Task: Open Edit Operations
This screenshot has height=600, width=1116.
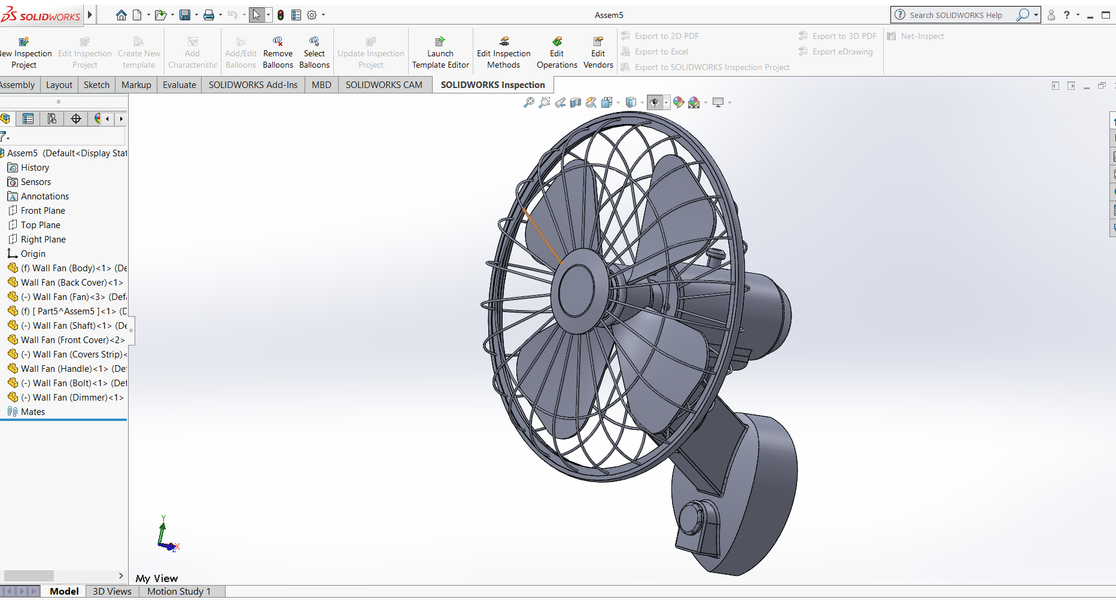Action: (557, 53)
